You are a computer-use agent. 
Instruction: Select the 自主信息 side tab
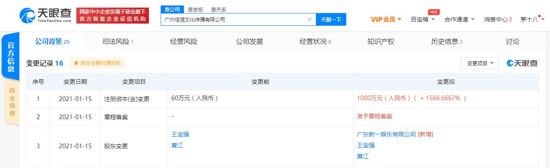coord(12,102)
